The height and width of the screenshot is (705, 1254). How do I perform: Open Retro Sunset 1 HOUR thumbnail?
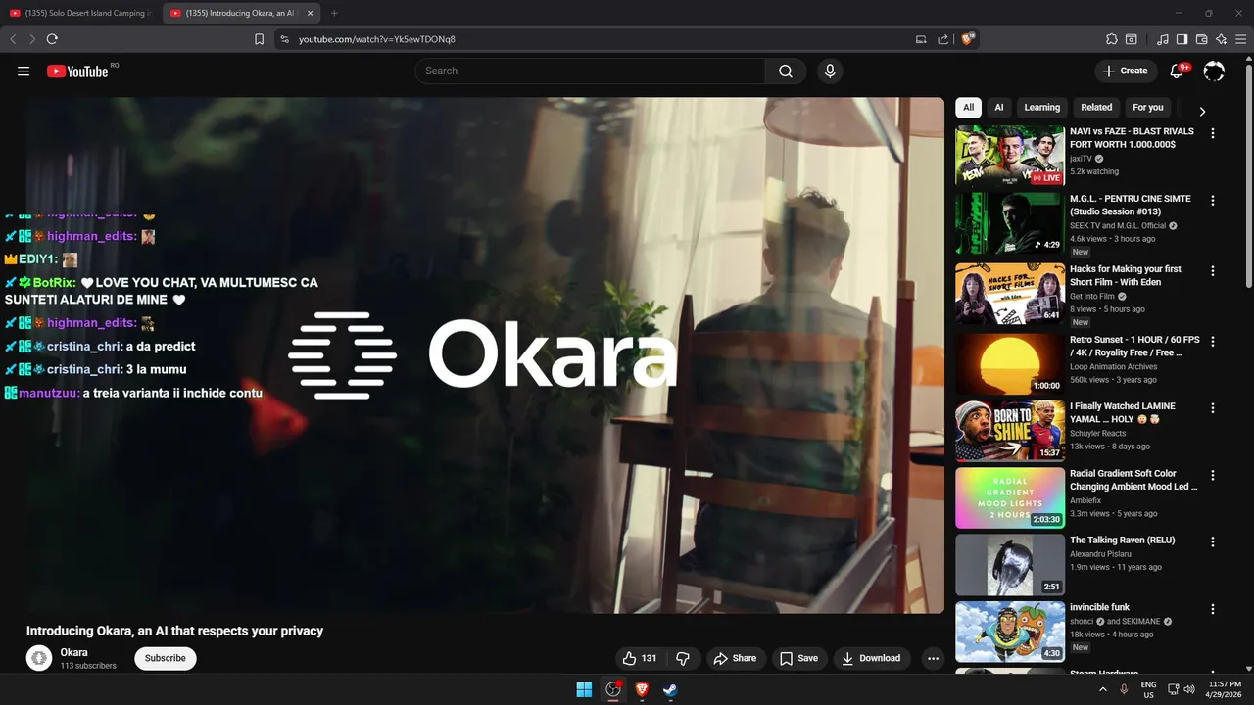[x=1010, y=364]
